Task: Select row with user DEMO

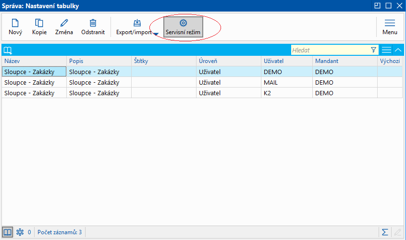Action: pyautogui.click(x=202, y=72)
